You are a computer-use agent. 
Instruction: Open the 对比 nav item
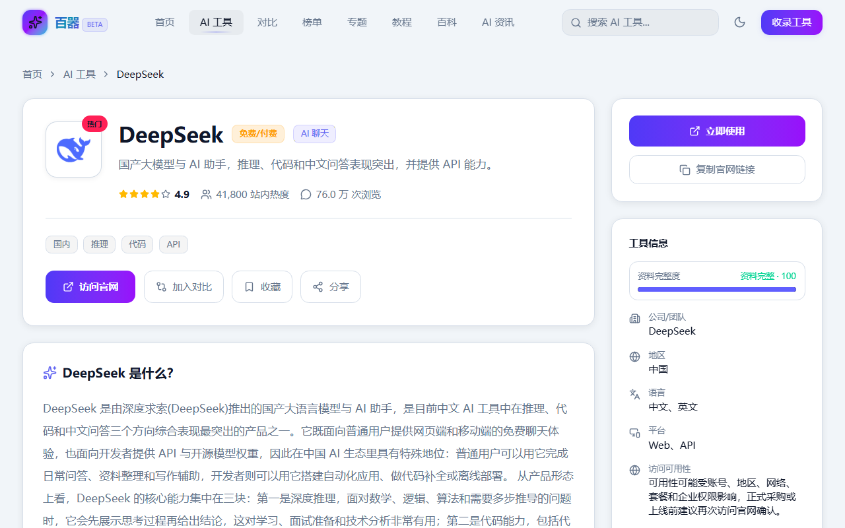pyautogui.click(x=267, y=22)
